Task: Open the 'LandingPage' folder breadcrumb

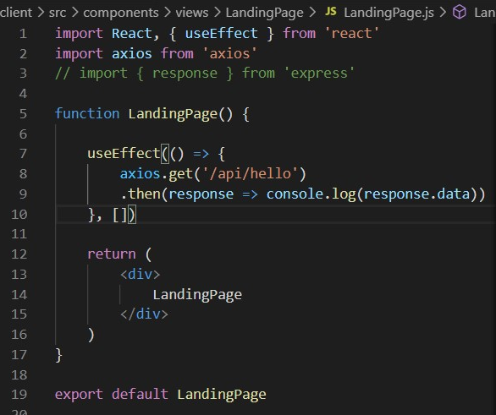Action: tap(264, 13)
